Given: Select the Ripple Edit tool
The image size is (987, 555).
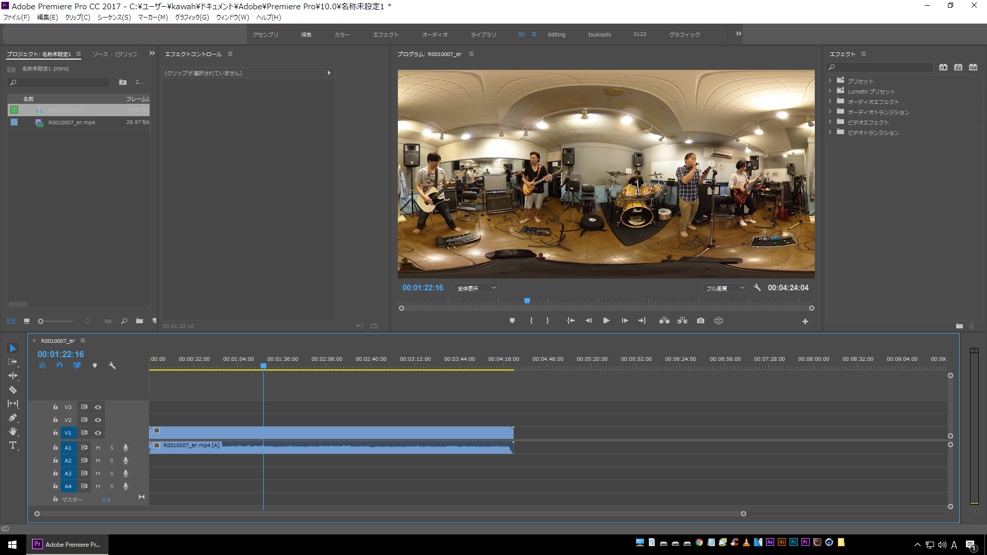Looking at the screenshot, I should point(13,376).
